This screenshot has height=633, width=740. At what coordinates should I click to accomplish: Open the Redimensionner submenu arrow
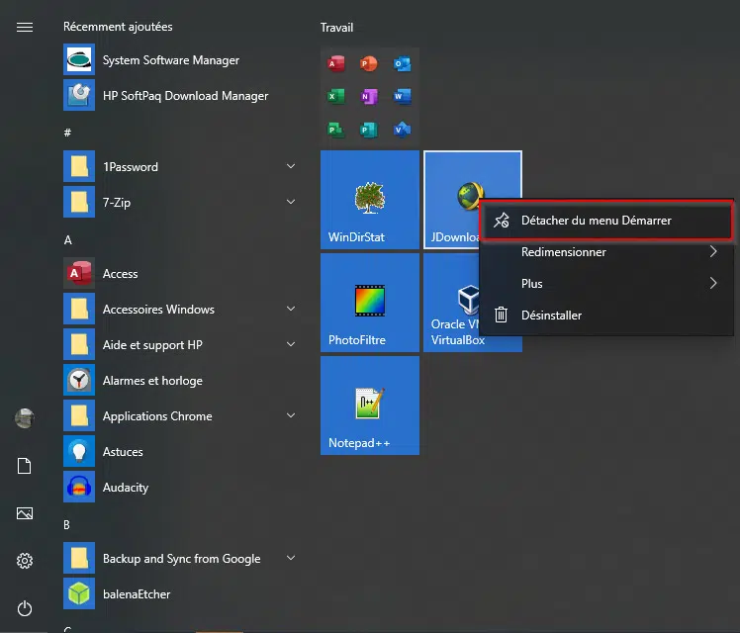tap(713, 251)
